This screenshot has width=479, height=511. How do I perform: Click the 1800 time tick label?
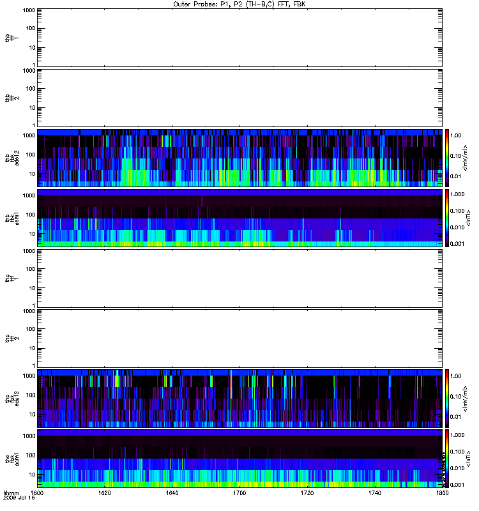[442, 492]
